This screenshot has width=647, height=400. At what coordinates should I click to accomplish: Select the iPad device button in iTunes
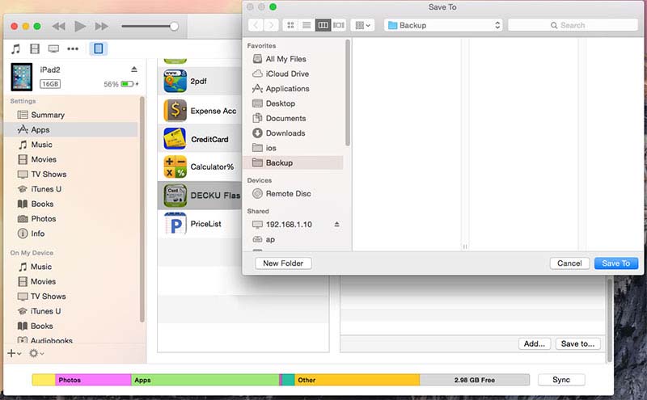pos(98,48)
